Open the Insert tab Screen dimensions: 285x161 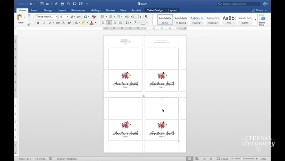coord(35,10)
